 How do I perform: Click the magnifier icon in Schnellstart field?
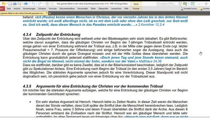coord(179,4)
